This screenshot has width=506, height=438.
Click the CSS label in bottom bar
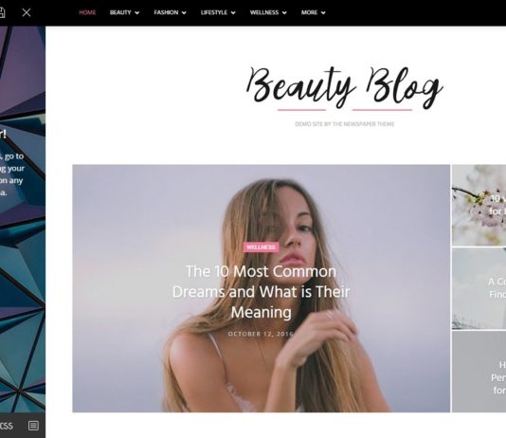pos(6,426)
